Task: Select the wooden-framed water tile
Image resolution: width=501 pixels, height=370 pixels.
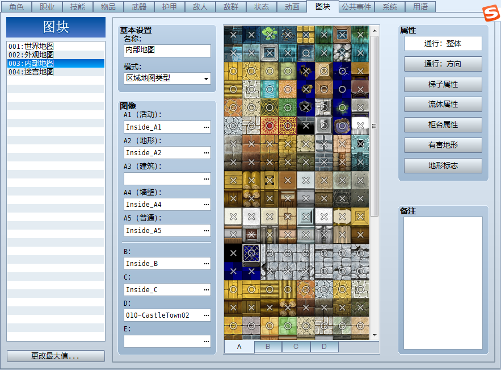Action: 342,35
